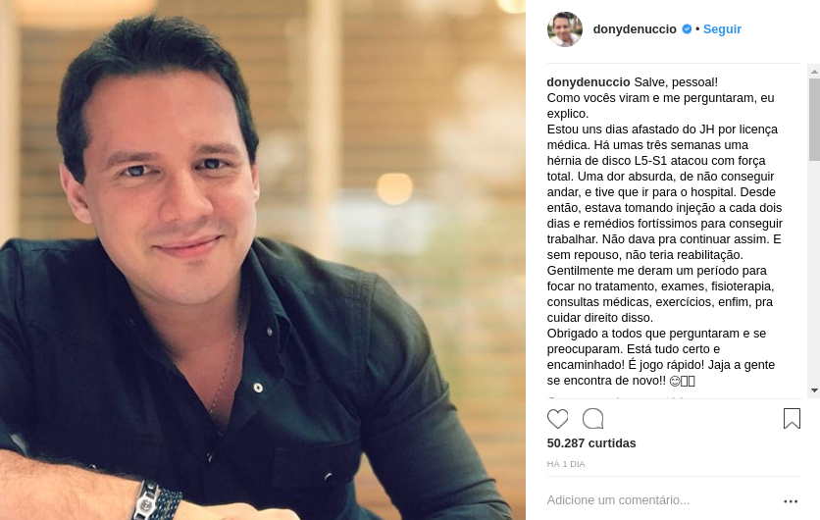Viewport: 820px width, 520px height.
Task: Click the bold donydenuccio name in caption
Action: (x=589, y=82)
